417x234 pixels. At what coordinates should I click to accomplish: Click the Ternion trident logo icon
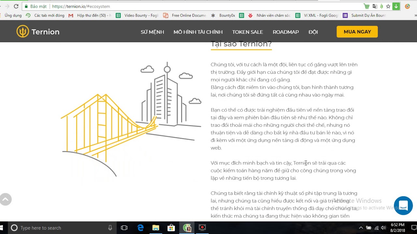point(23,32)
